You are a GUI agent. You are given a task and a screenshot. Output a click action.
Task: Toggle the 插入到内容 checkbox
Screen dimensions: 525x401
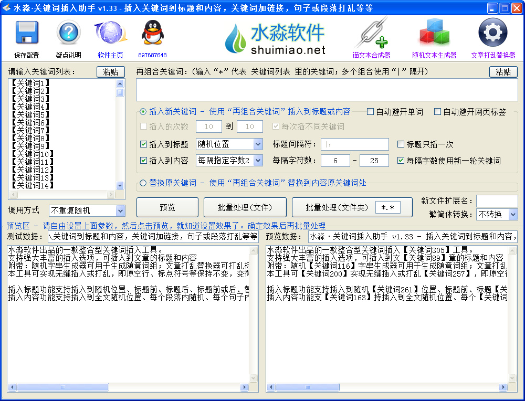[x=144, y=161]
